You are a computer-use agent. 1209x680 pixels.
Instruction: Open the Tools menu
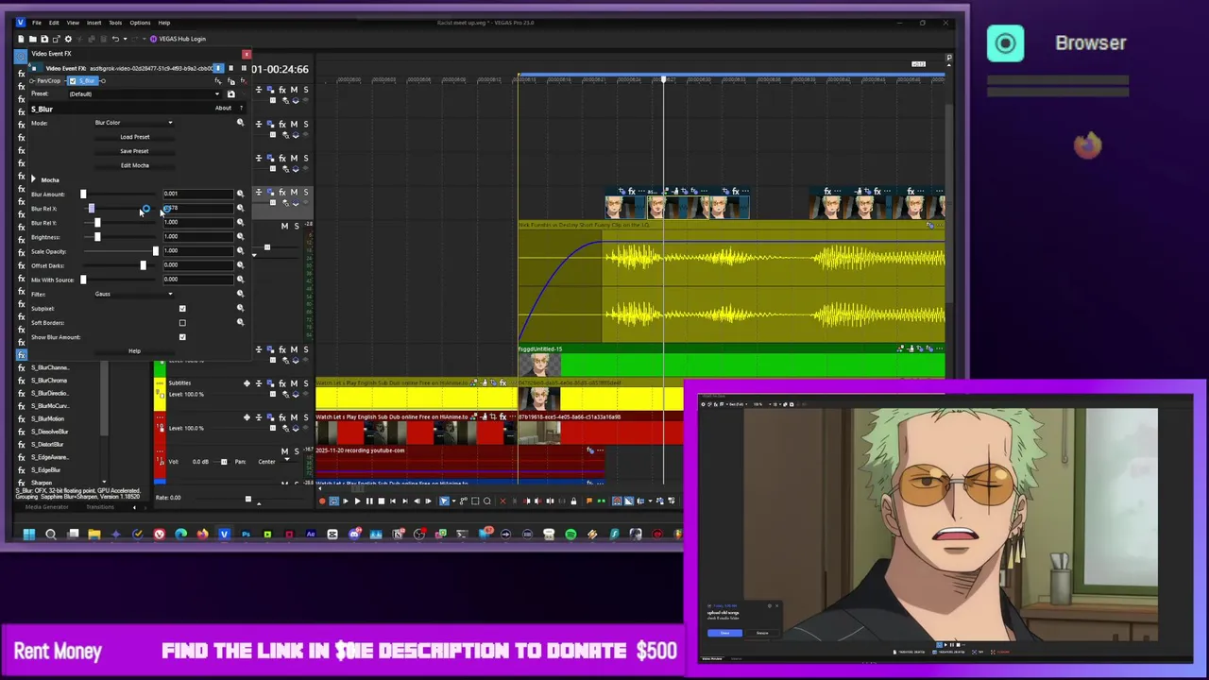tap(115, 23)
